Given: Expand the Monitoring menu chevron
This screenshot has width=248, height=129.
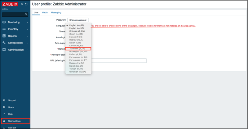Looking at the screenshot, I should (x=27, y=22).
